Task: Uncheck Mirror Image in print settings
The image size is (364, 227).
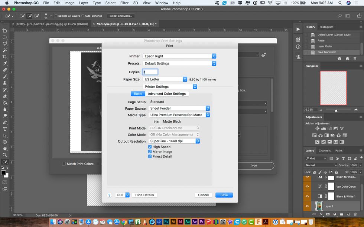Action: 150,151
